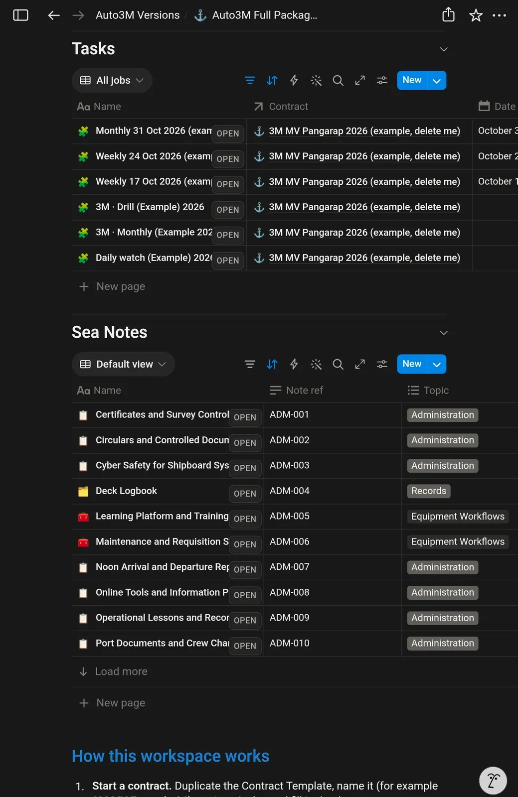518x797 pixels.
Task: Click the AI sparkle icon in Sea Notes
Action: [x=316, y=364]
